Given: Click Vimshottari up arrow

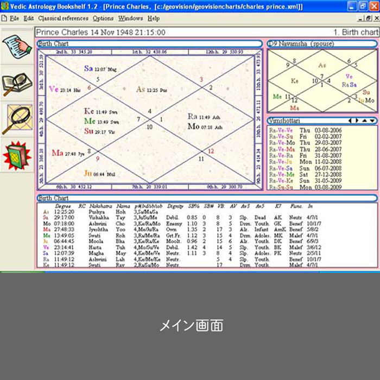Looking at the screenshot, I should pos(364,121).
